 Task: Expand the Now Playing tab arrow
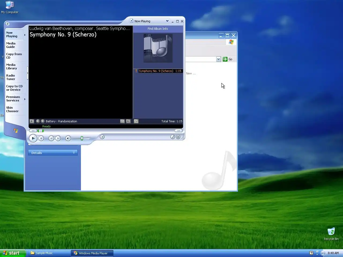[x=25, y=35]
